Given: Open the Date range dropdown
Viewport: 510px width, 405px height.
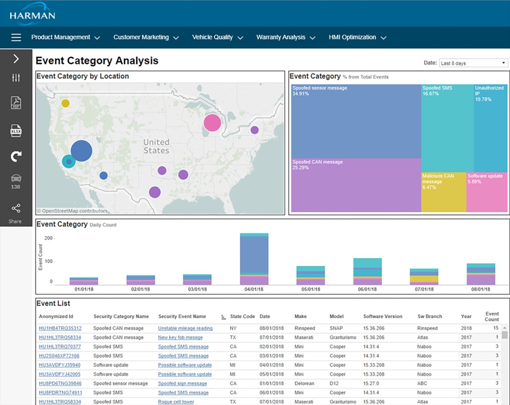Looking at the screenshot, I should 473,63.
